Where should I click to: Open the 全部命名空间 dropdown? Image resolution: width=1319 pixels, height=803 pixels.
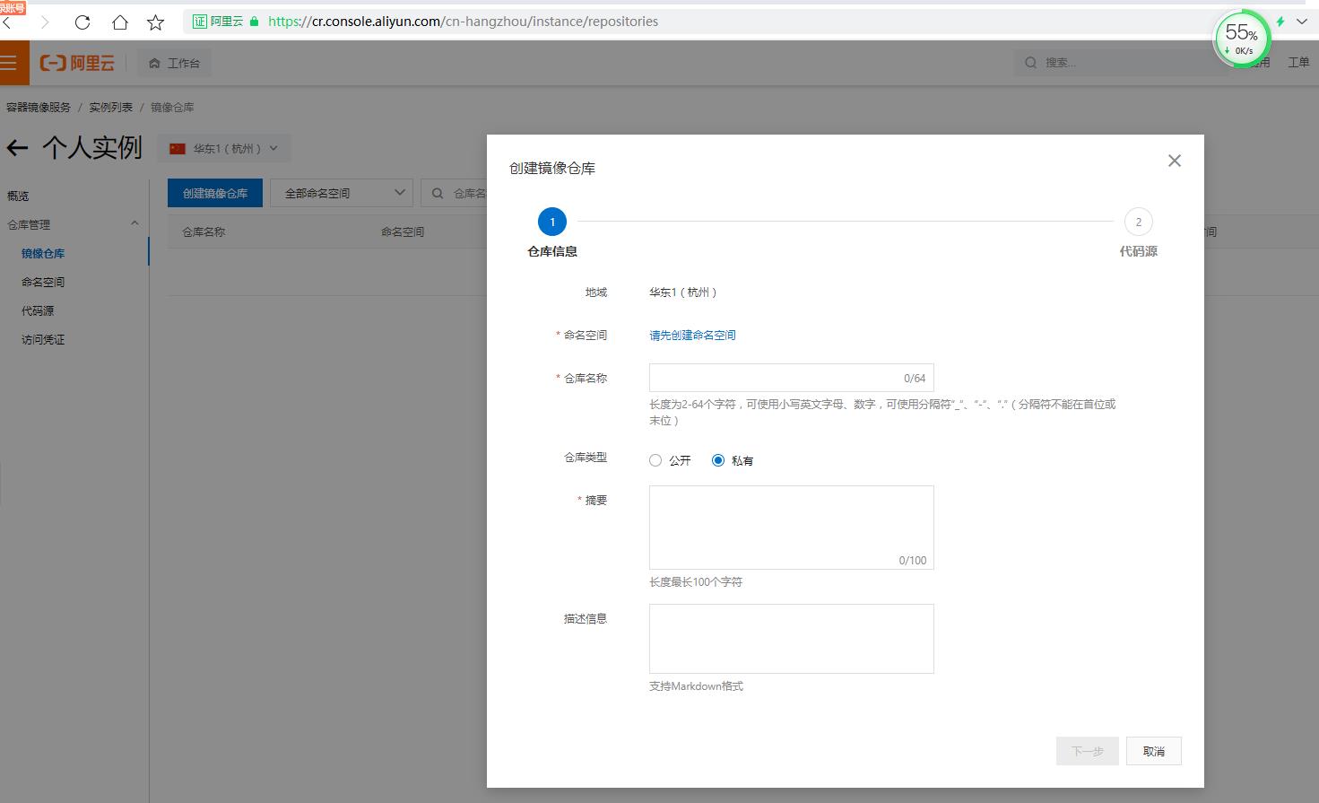[342, 193]
